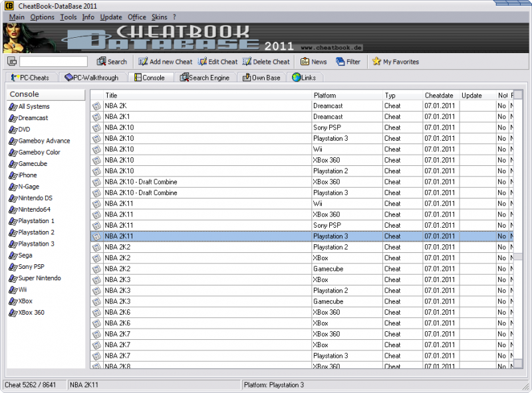Image resolution: width=532 pixels, height=393 pixels.
Task: Click the Dreamcast sidebar icon
Action: pos(13,118)
